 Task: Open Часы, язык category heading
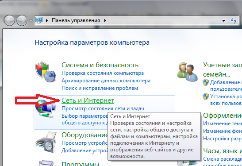click(223, 151)
